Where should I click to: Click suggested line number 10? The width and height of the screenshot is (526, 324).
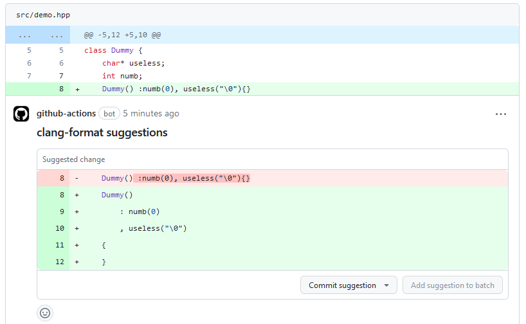coord(60,228)
